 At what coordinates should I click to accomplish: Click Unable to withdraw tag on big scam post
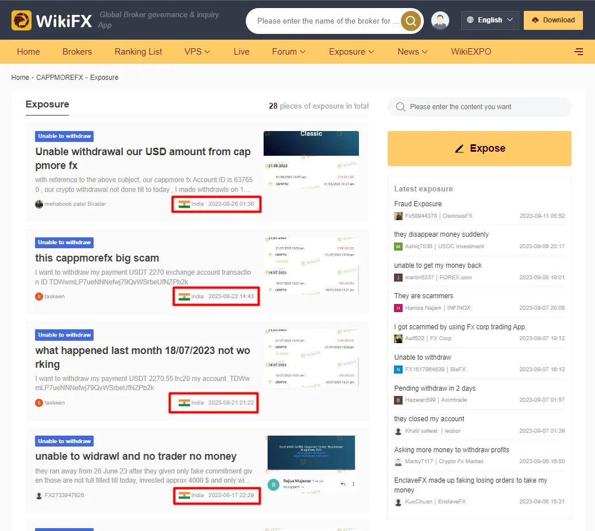point(64,243)
